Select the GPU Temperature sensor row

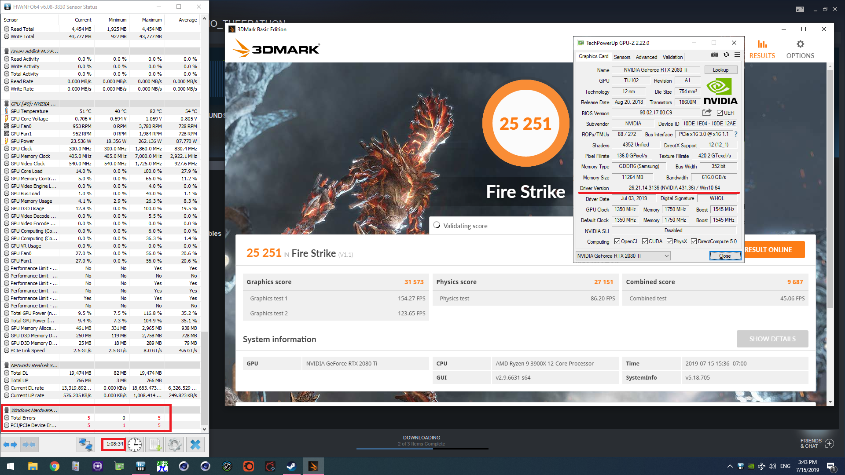click(x=101, y=111)
